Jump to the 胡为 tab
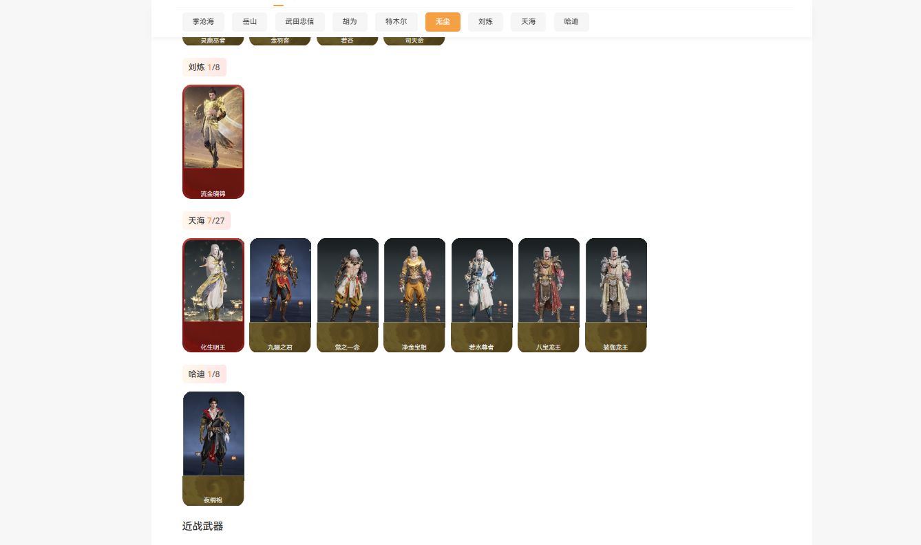The width and height of the screenshot is (921, 545). point(350,22)
